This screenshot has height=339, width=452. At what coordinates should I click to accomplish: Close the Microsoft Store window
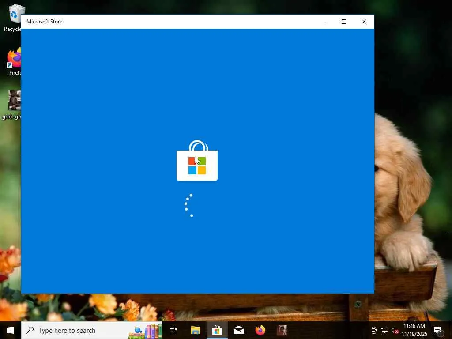(x=364, y=22)
